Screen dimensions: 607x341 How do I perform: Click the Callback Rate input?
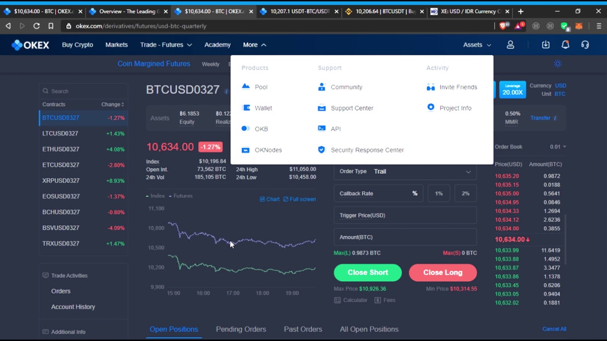[378, 193]
